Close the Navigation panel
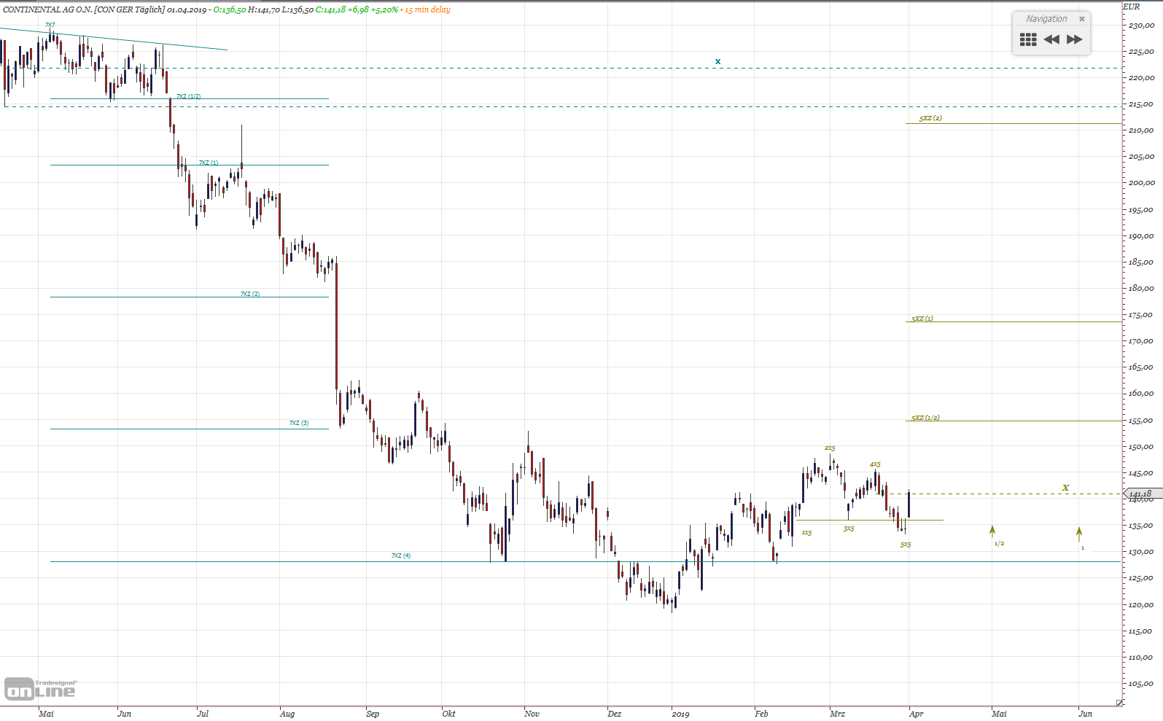 pos(1082,19)
